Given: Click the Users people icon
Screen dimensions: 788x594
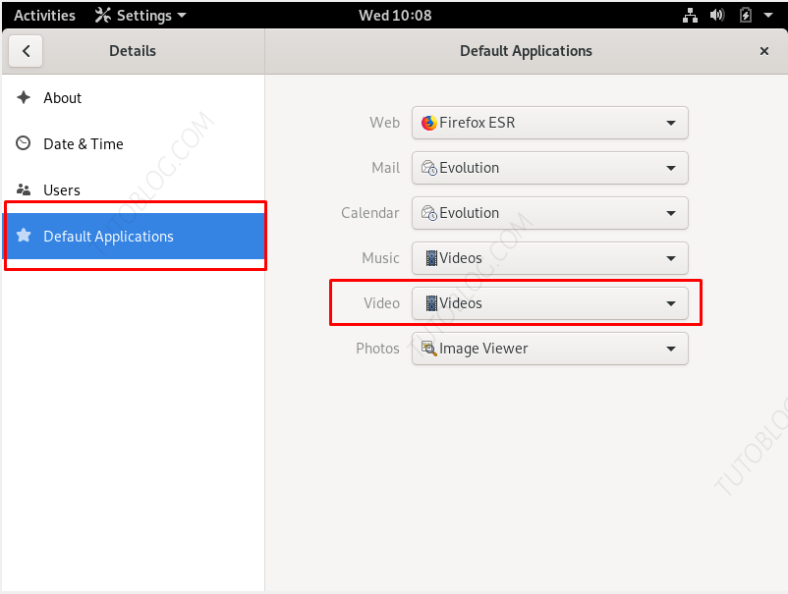Looking at the screenshot, I should 24,189.
